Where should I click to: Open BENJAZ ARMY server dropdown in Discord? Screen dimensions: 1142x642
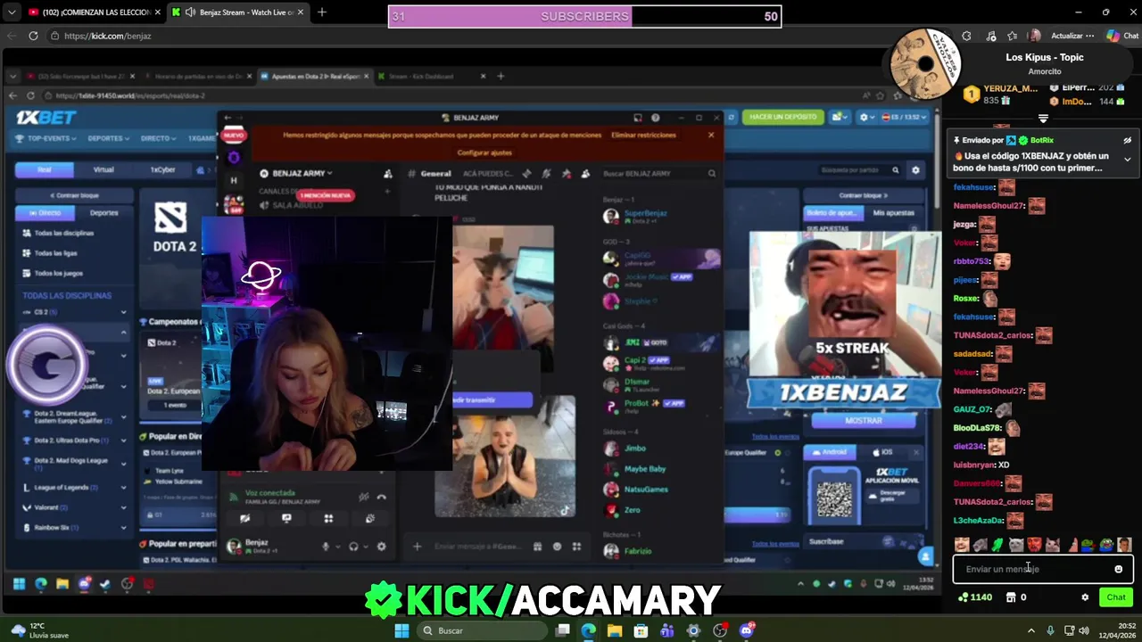coord(303,173)
